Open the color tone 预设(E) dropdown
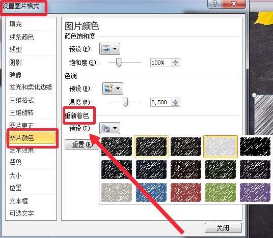273x238 pixels. tap(113, 88)
